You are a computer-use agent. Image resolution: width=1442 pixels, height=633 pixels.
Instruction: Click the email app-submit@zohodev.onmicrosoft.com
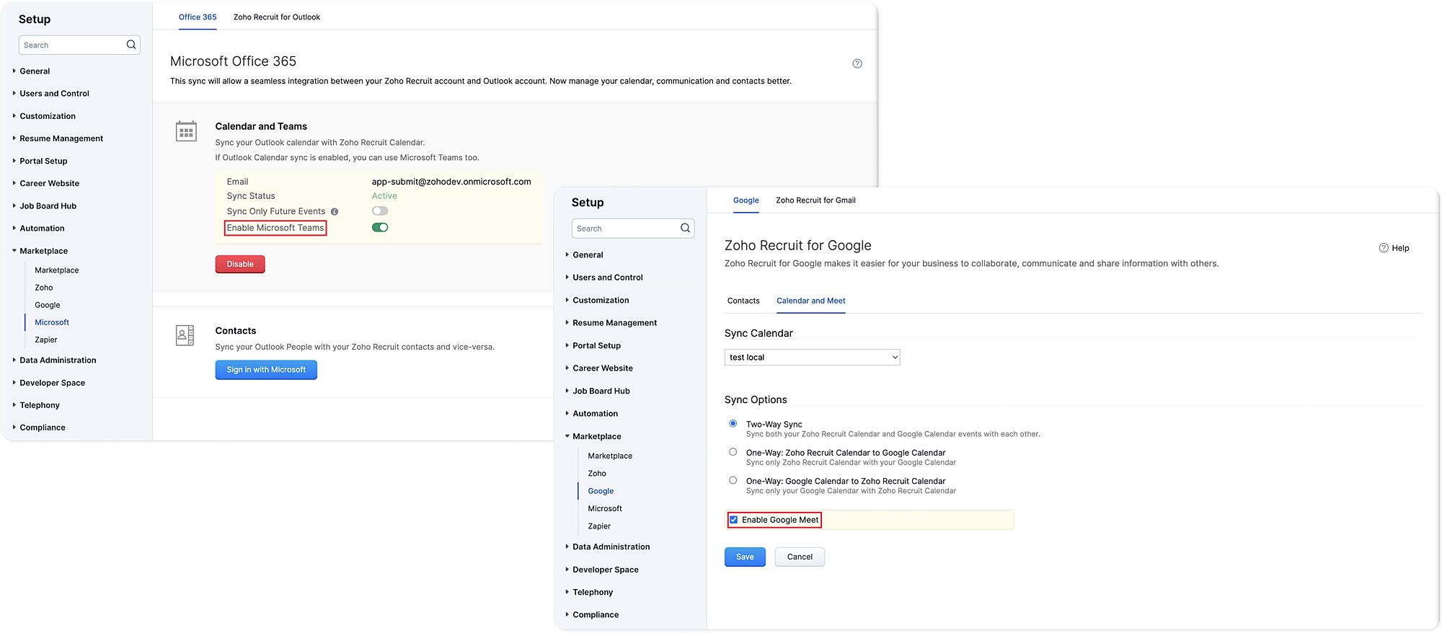[451, 182]
